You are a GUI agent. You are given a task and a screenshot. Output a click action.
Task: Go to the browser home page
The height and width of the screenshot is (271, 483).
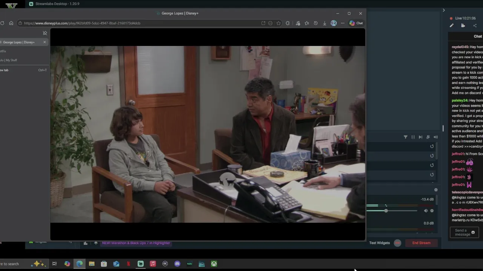pyautogui.click(x=11, y=23)
